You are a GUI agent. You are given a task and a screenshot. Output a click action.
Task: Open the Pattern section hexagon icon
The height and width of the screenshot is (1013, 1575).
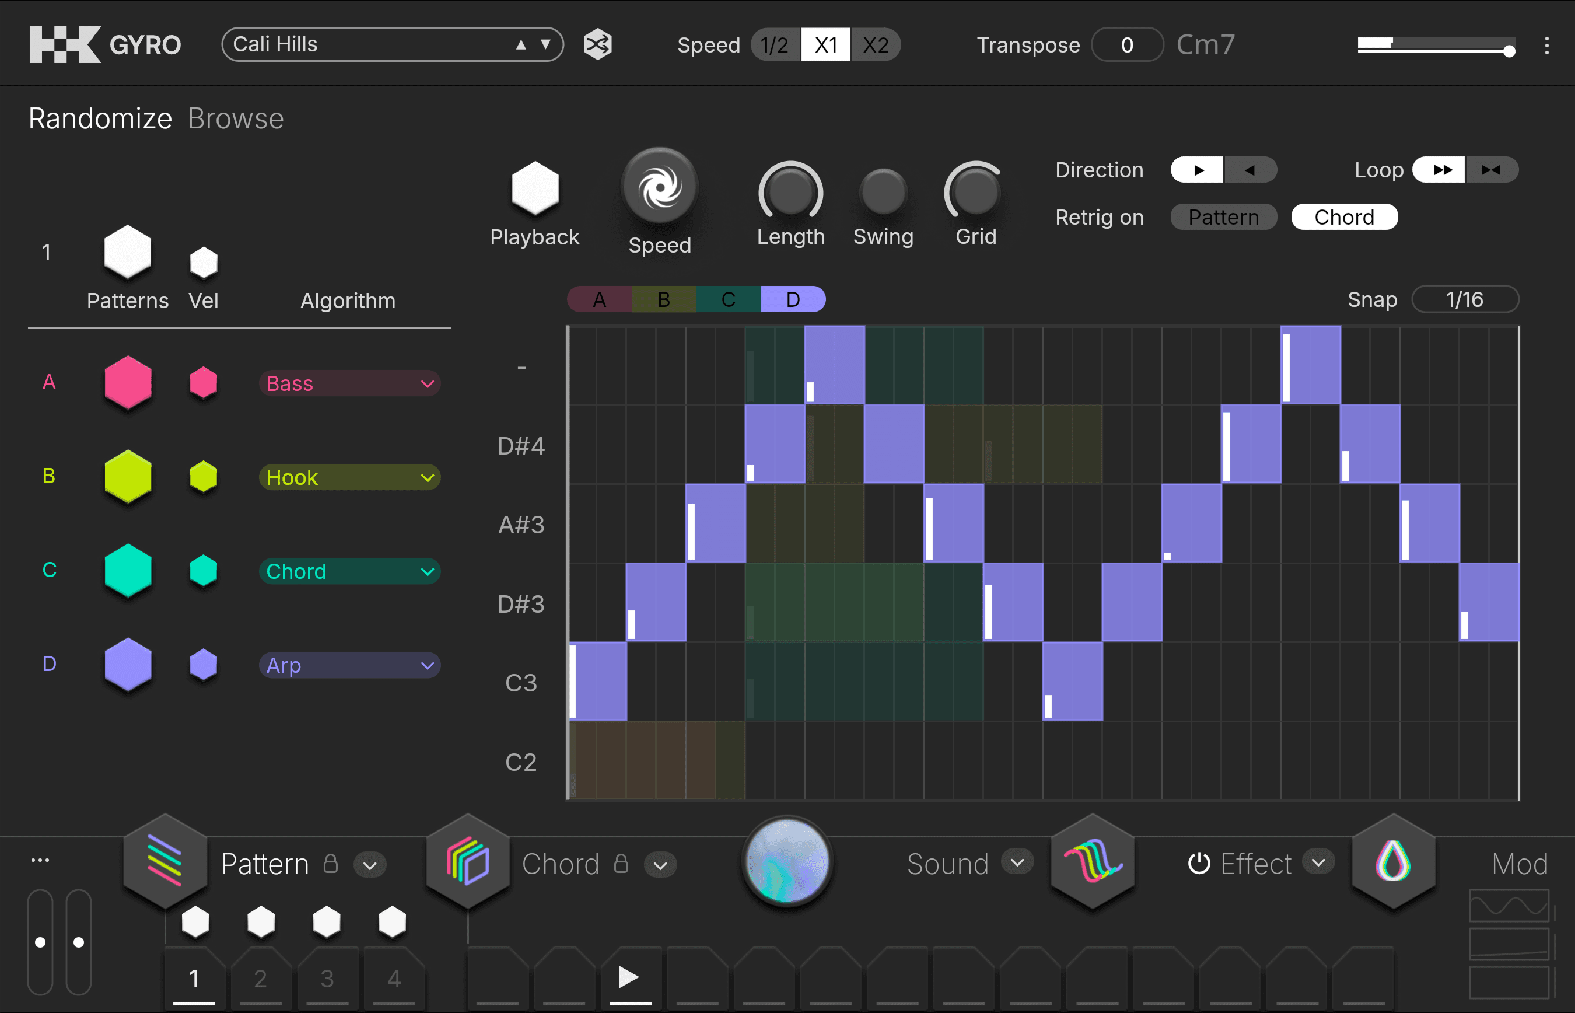coord(165,862)
